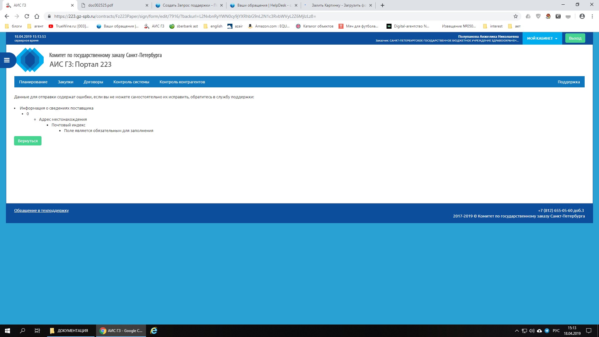Open the Chrome profile avatar icon

click(582, 16)
